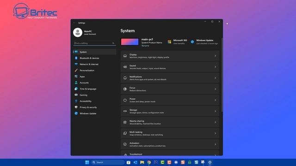Open Accounts in the sidebar
296x166 pixels.
coord(94,83)
